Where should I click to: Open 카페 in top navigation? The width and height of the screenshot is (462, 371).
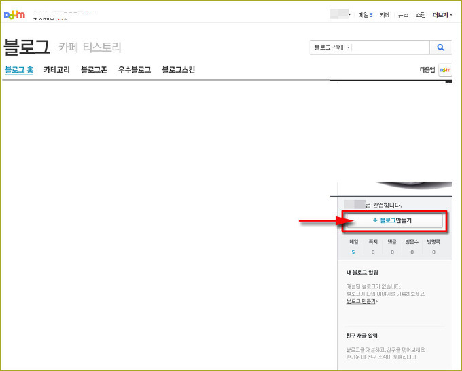click(x=385, y=15)
